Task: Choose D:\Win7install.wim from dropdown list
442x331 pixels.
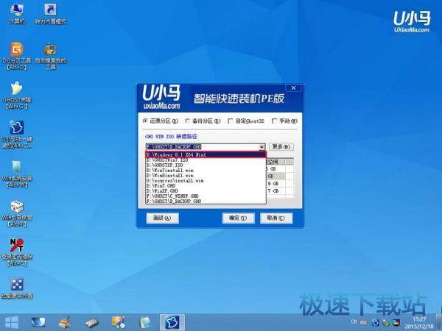Action: (206, 171)
